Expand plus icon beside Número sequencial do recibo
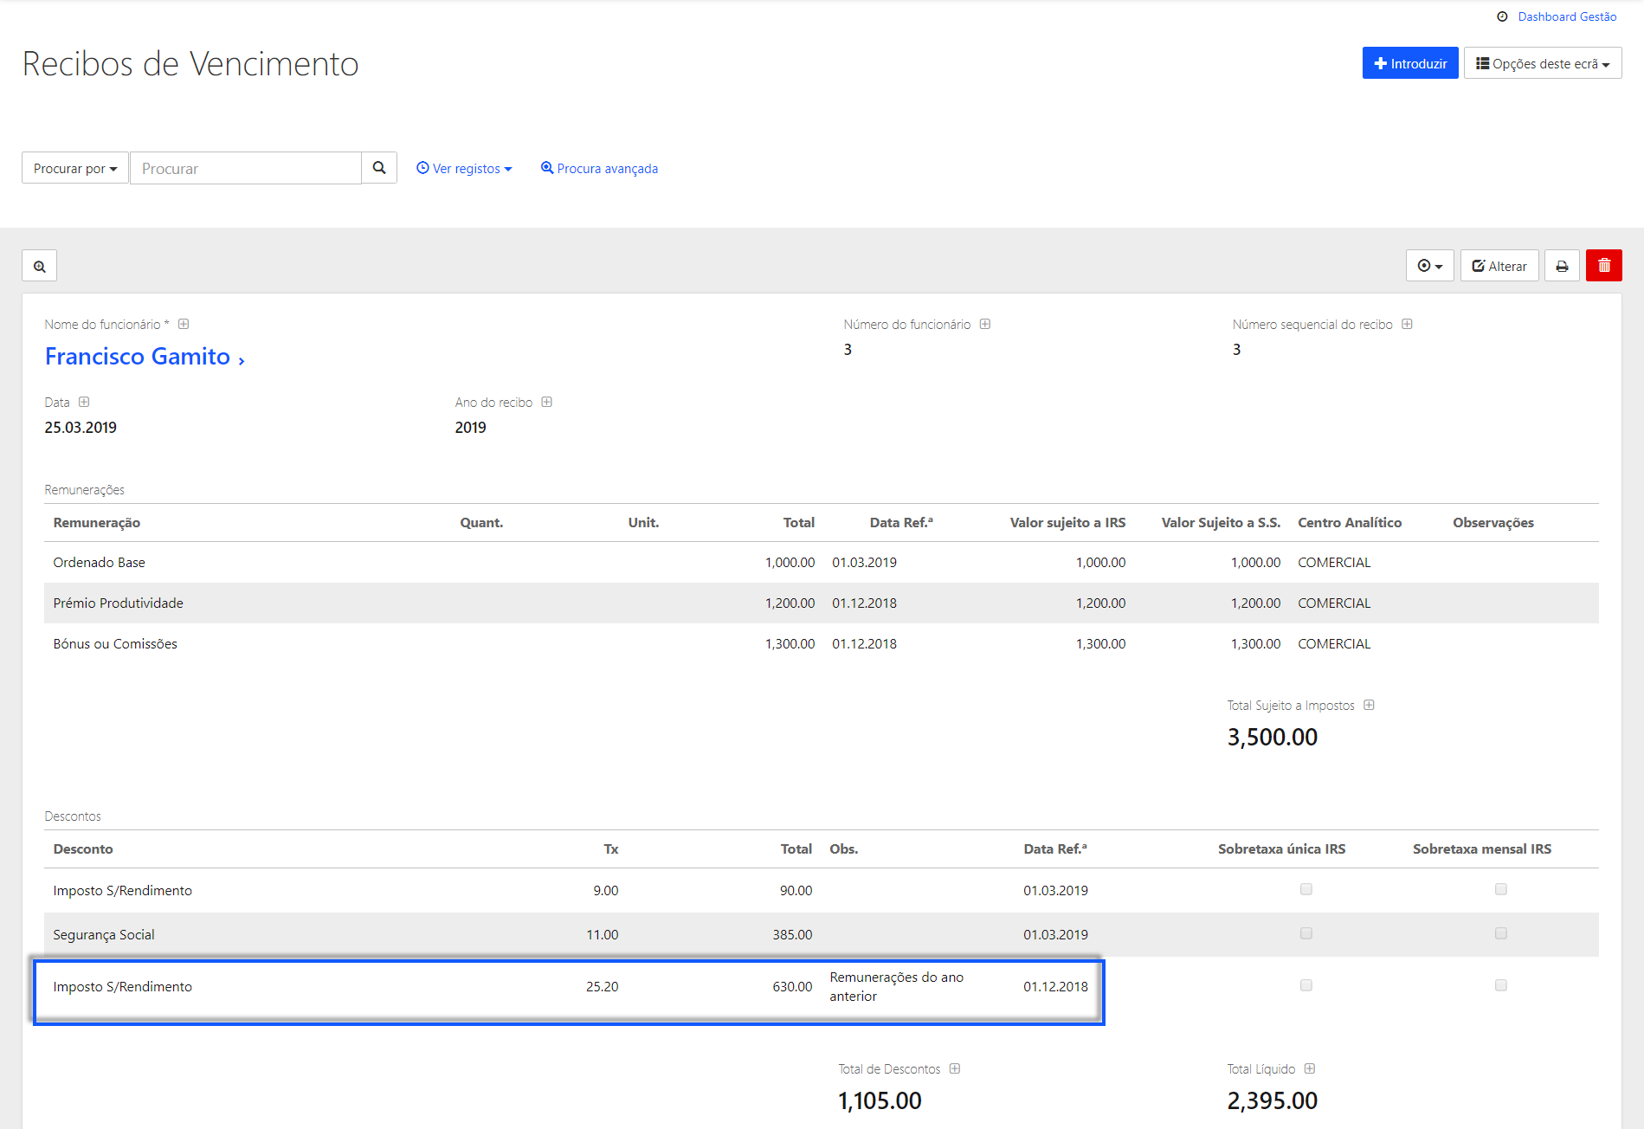This screenshot has height=1129, width=1644. (1407, 324)
